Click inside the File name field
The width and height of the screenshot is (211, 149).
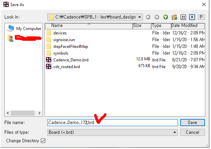[x=112, y=122]
